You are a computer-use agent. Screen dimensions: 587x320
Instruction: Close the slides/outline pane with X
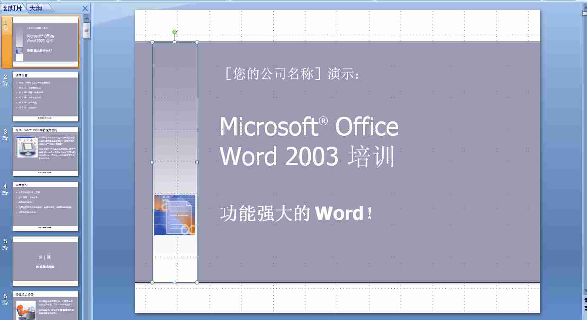coord(85,8)
